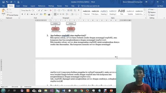Image resolution: width=166 pixels, height=93 pixels.
Task: Click the 354 words count in the status bar
Action: tap(15, 87)
